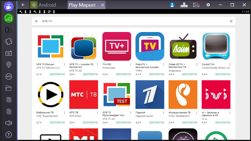Go back using the top bar arrow
The image size is (251, 141).
[x=23, y=5]
